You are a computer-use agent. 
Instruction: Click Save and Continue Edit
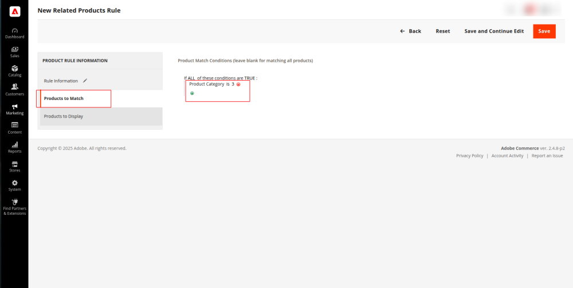[494, 31]
